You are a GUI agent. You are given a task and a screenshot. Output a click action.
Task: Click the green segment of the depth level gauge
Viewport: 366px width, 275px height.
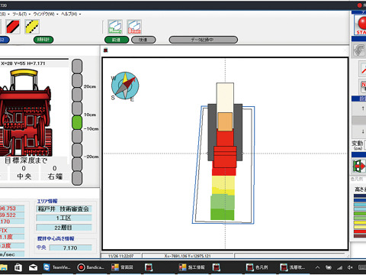(77, 122)
